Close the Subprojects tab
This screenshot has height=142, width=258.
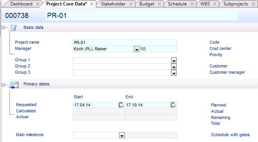pos(254,4)
